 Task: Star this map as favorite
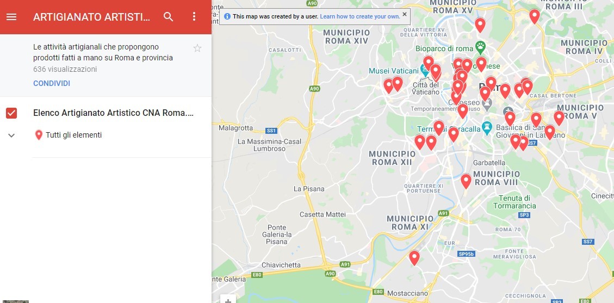click(x=197, y=48)
